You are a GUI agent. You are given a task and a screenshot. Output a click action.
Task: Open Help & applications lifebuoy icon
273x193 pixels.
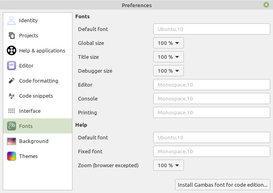coord(12,50)
